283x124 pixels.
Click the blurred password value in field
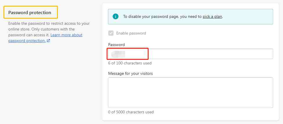[x=118, y=54]
